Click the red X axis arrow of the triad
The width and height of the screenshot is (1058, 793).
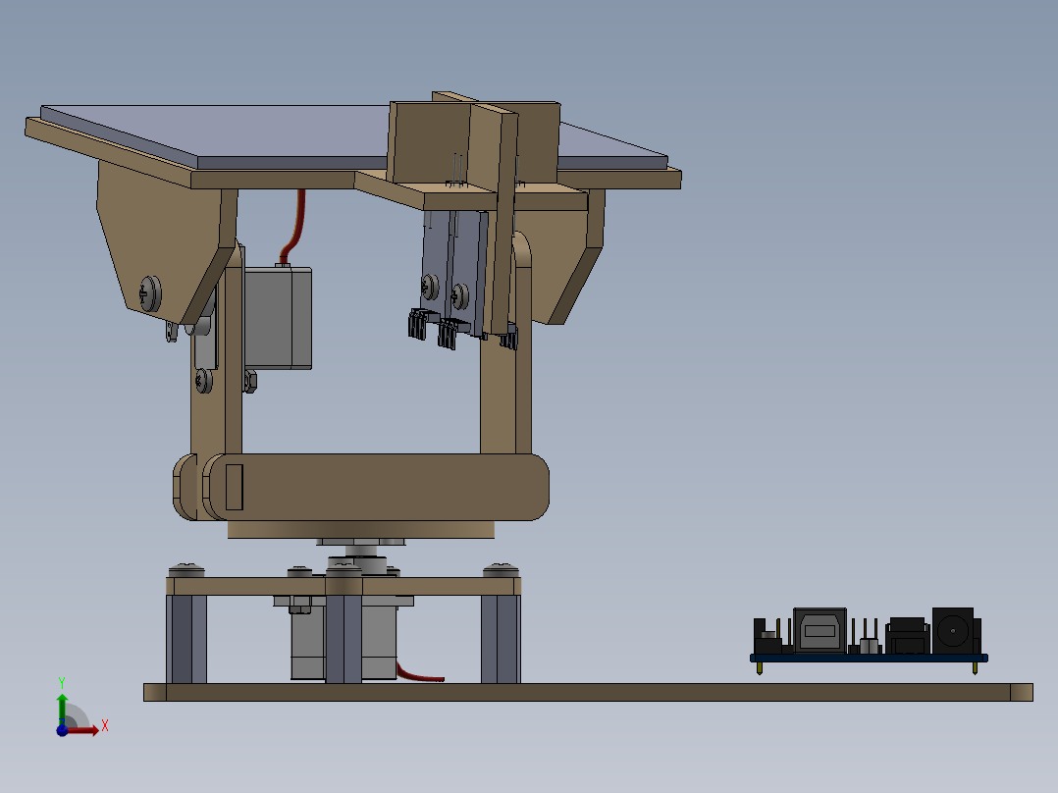point(84,730)
